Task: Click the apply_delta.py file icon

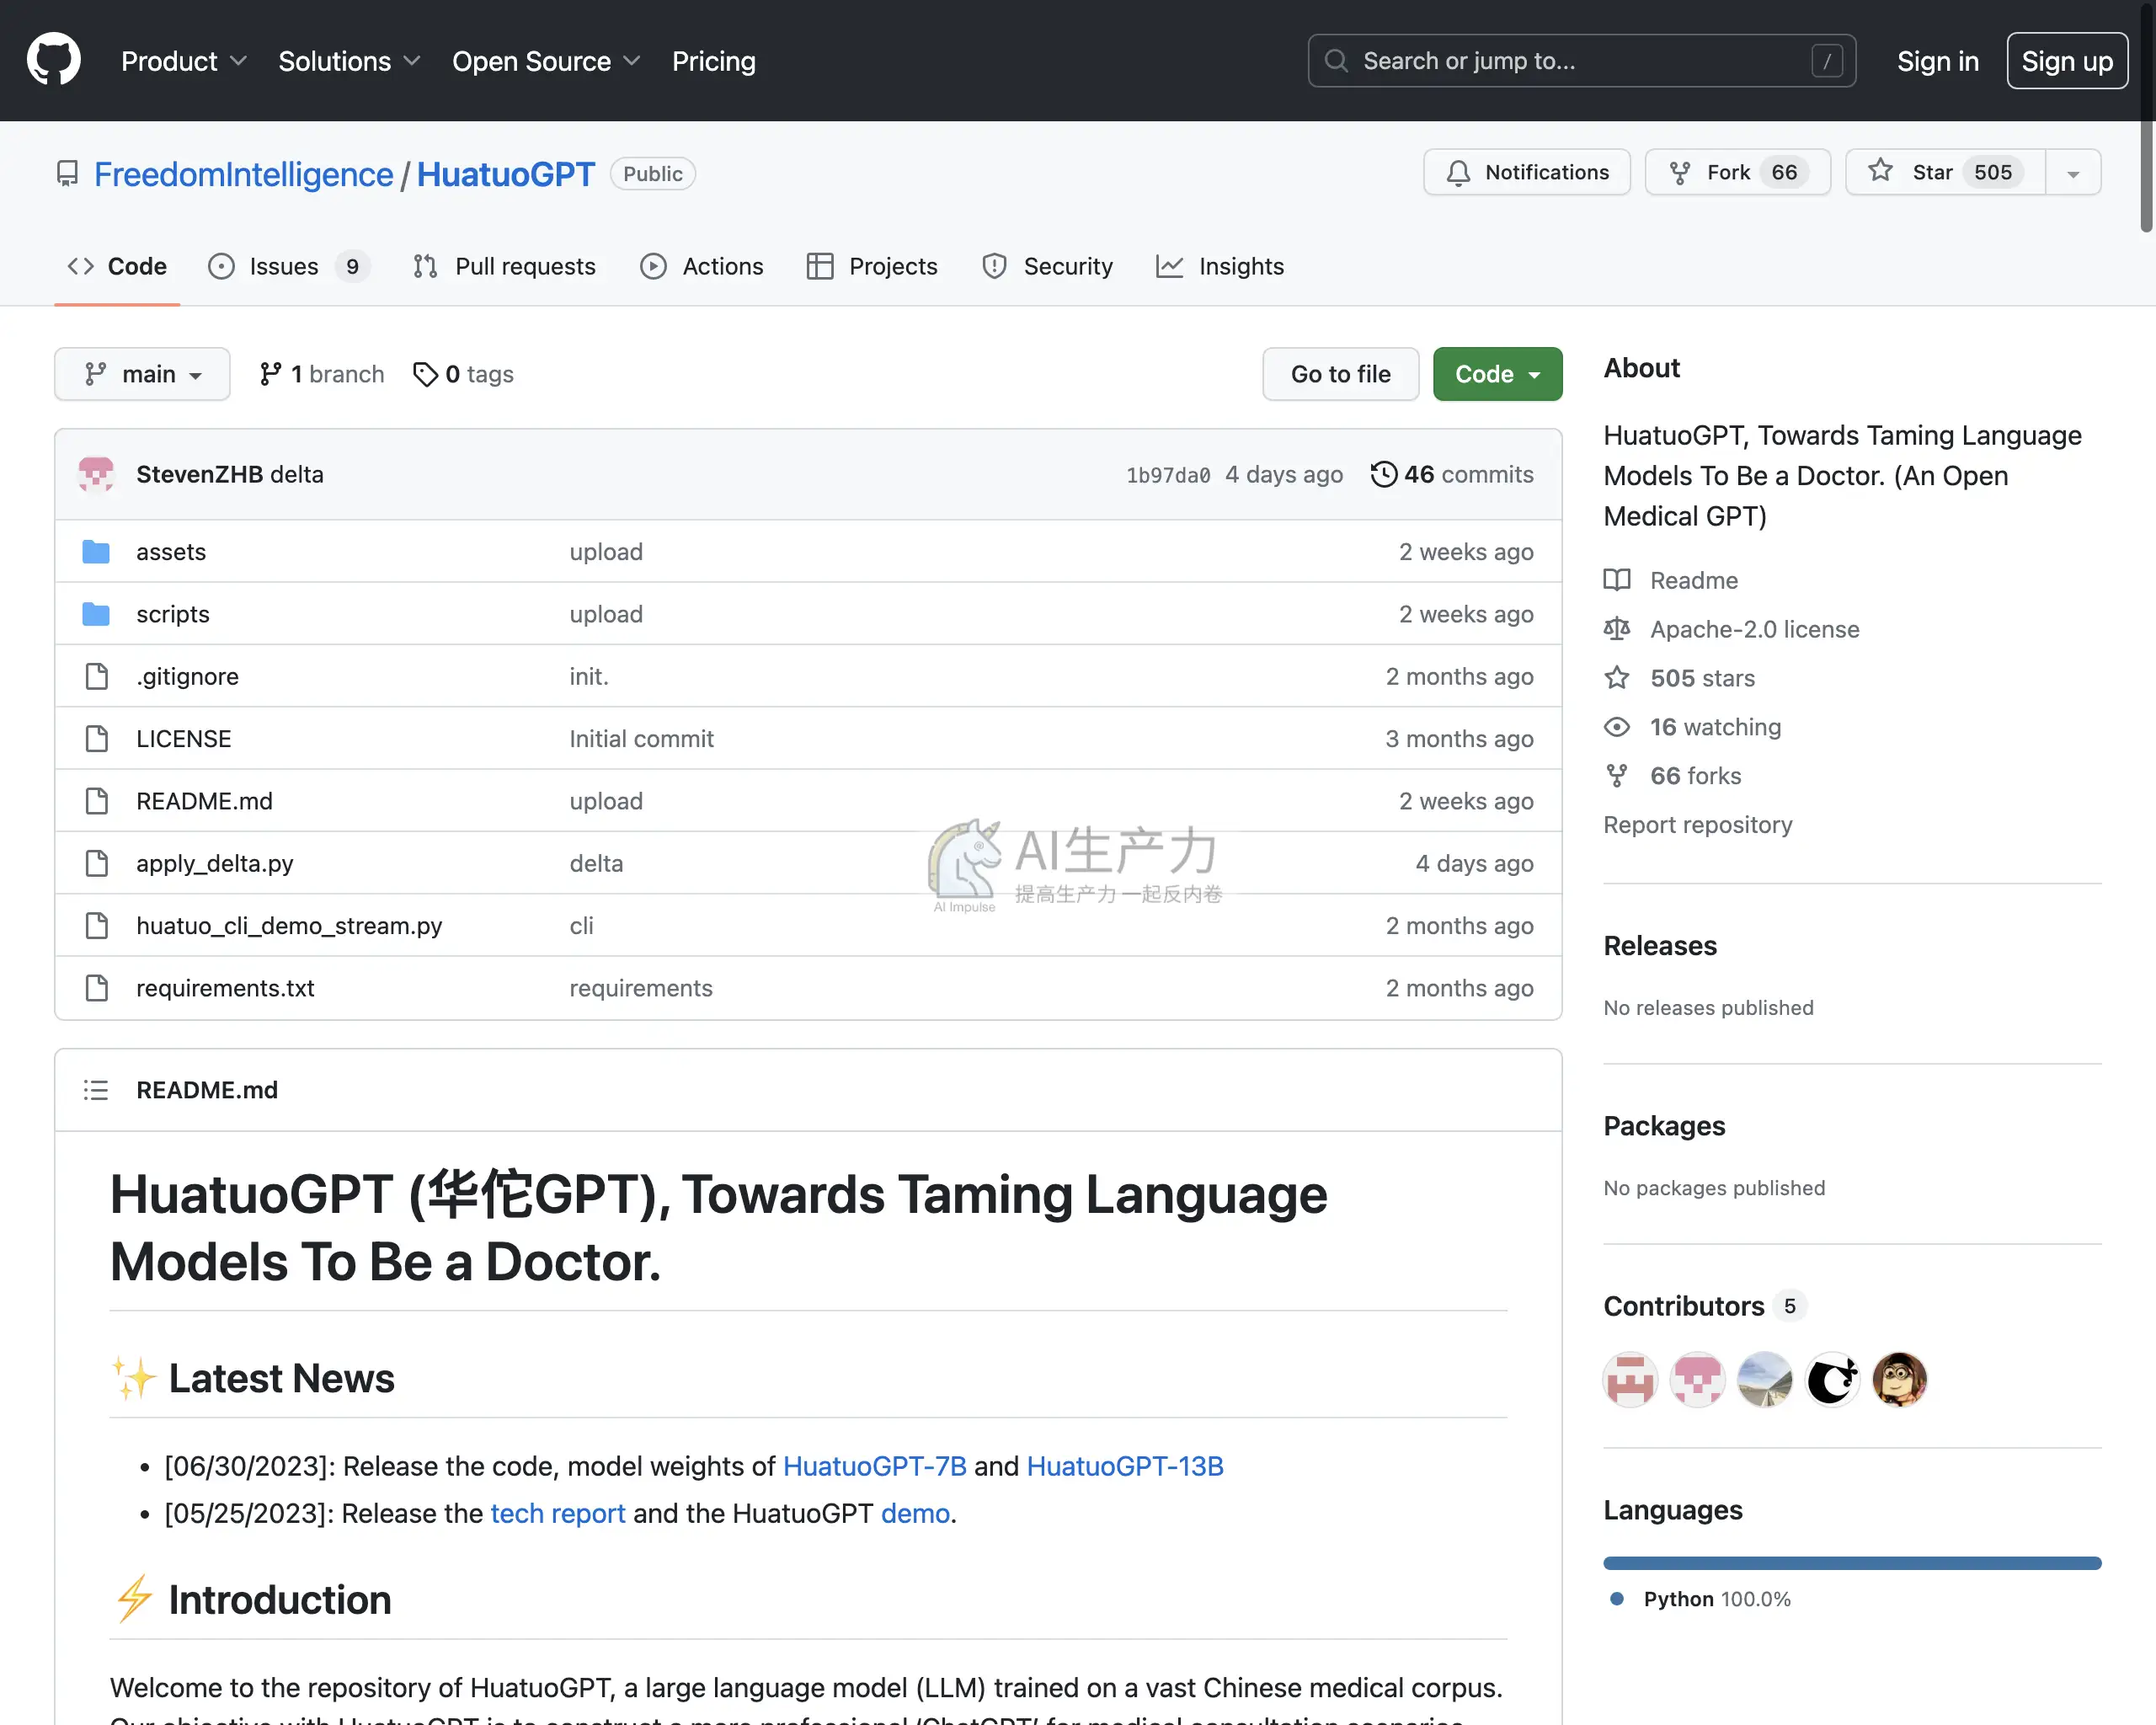Action: [97, 864]
